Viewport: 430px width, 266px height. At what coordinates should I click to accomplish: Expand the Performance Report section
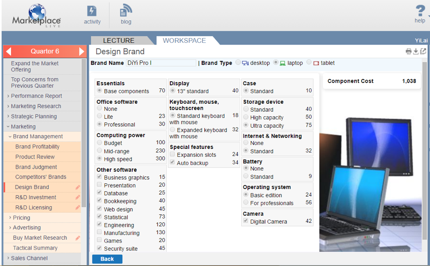tap(36, 96)
